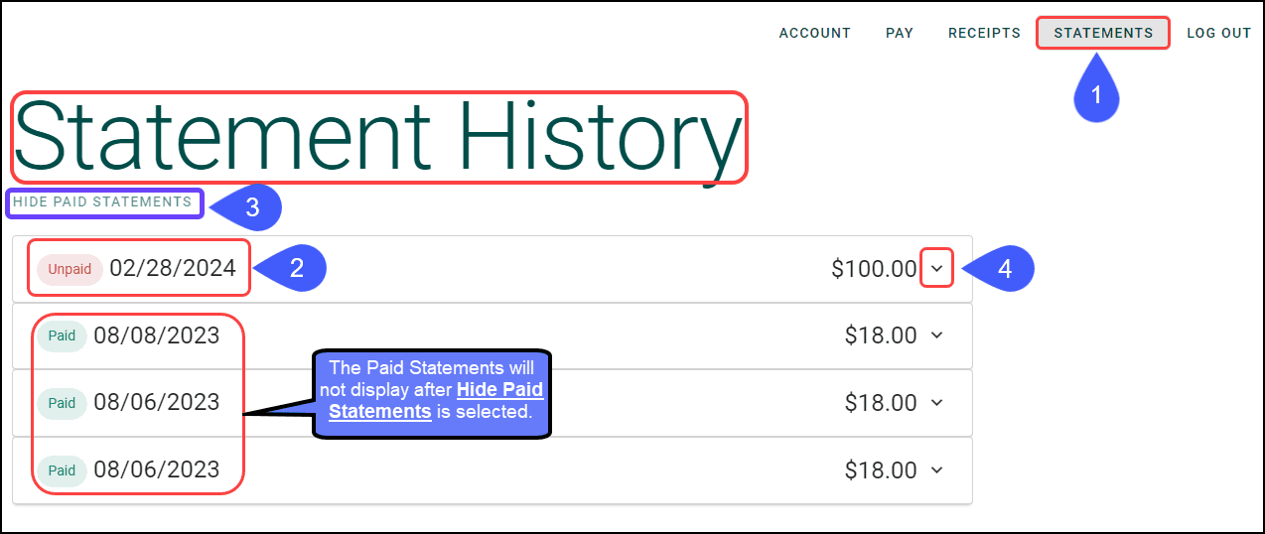1265x534 pixels.
Task: Open the RECEIPTS page
Action: pos(984,33)
